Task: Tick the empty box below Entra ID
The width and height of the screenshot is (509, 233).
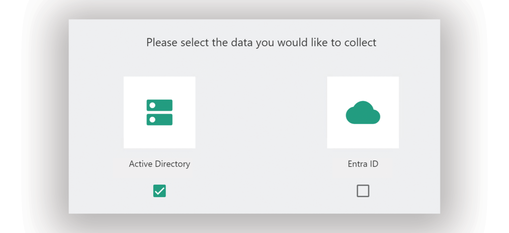Action: [x=363, y=191]
